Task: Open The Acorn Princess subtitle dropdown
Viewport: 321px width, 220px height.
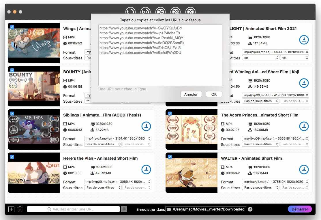Action: 261,144
